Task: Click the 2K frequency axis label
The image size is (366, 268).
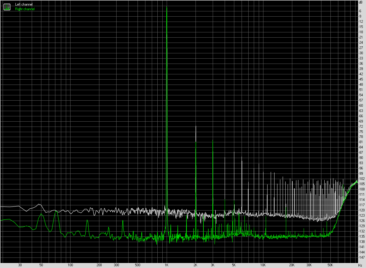Action: (196, 265)
